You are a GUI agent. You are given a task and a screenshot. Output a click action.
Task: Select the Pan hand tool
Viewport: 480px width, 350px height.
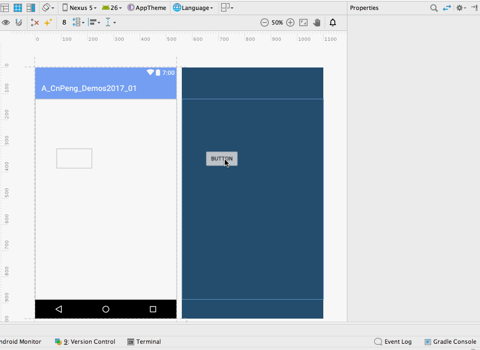317,22
